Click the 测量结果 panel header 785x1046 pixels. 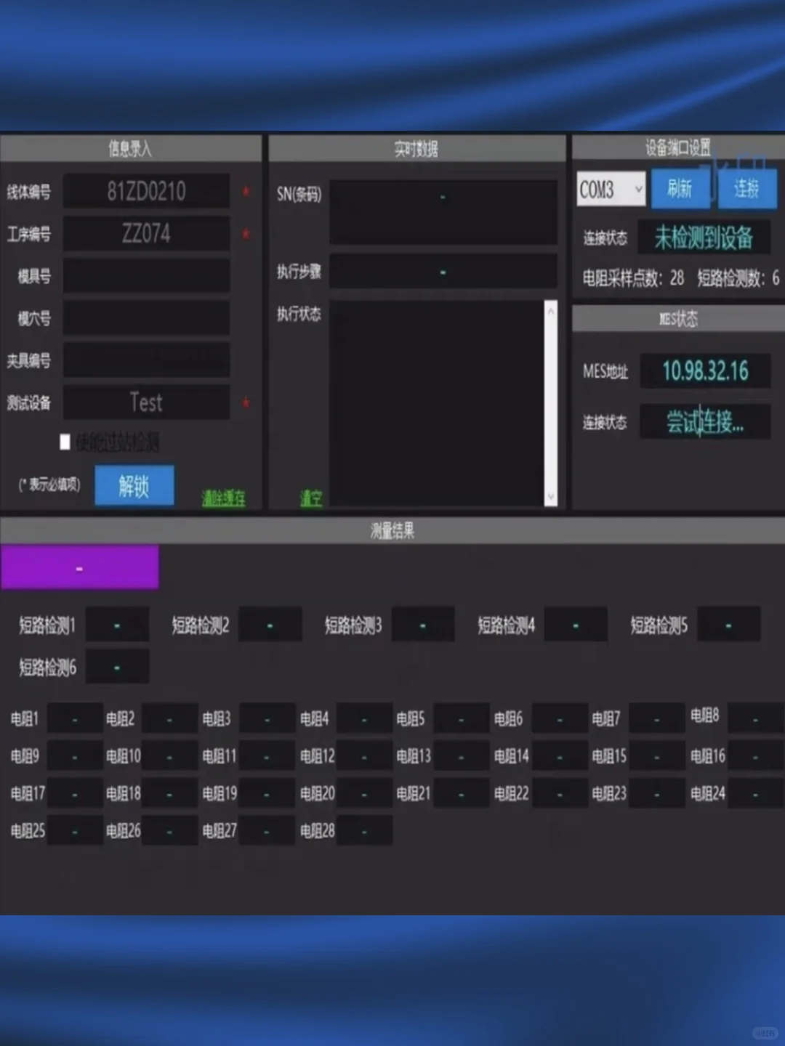point(392,530)
